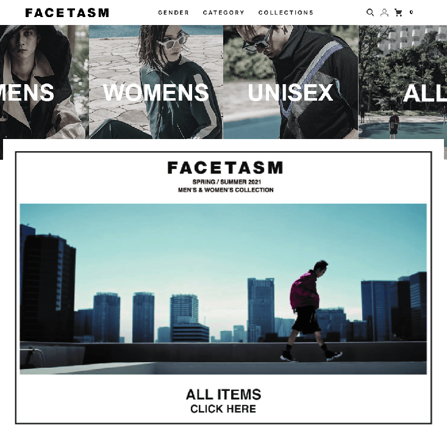This screenshot has width=447, height=447.
Task: Open search with magnifier icon
Action: click(x=370, y=13)
